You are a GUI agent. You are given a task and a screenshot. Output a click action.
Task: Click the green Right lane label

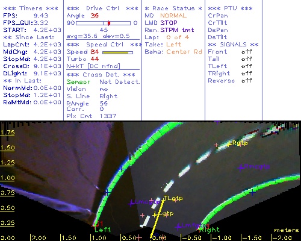(x=210, y=230)
